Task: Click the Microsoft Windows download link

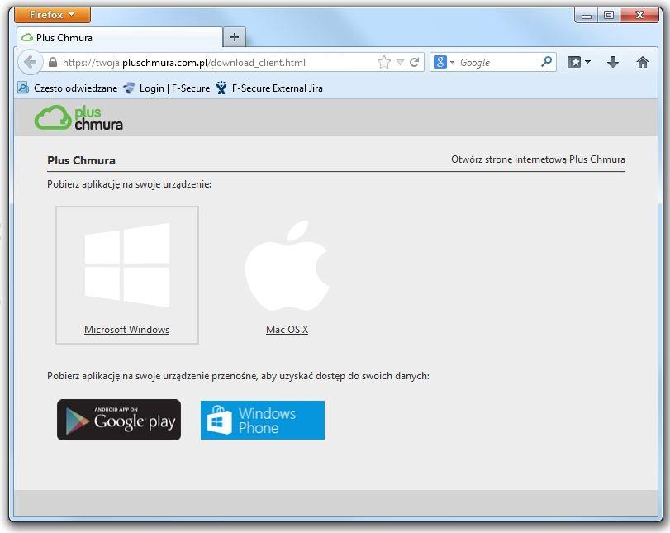Action: click(x=127, y=330)
